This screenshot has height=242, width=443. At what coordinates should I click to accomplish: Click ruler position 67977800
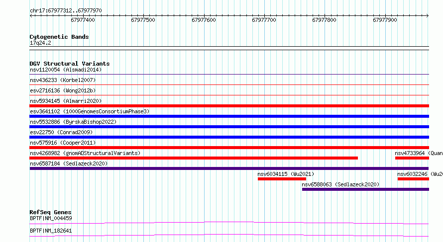point(325,20)
